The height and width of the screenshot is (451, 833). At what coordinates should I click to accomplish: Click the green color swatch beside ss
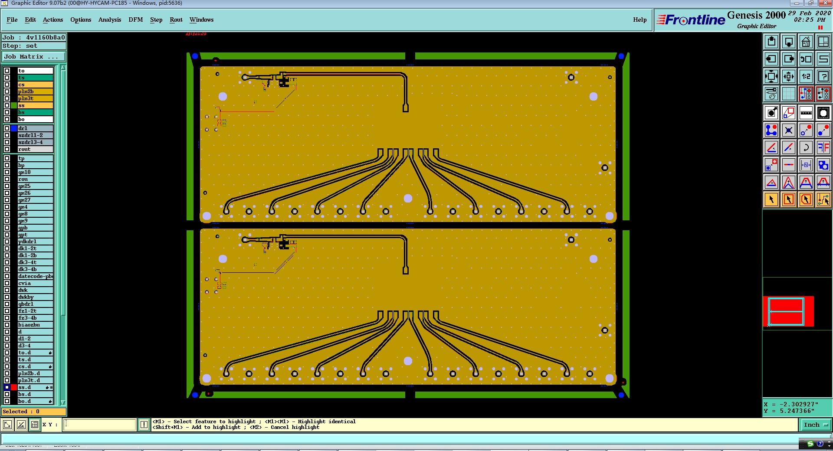(14, 105)
